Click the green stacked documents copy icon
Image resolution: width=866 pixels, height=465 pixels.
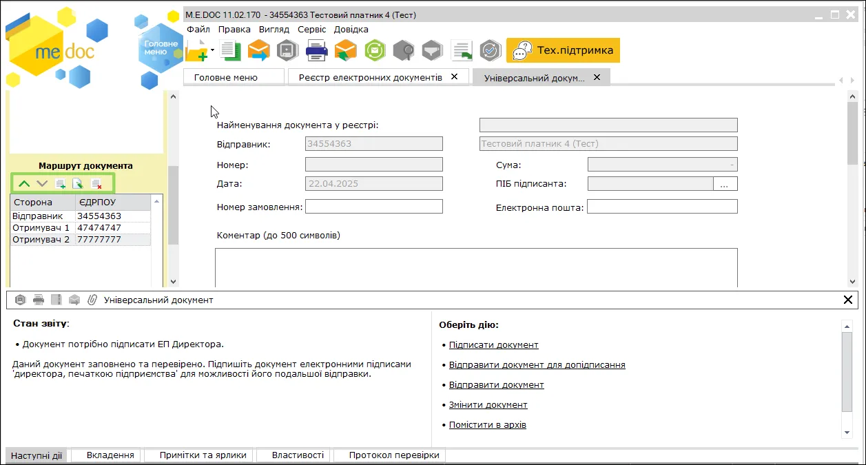coord(231,50)
